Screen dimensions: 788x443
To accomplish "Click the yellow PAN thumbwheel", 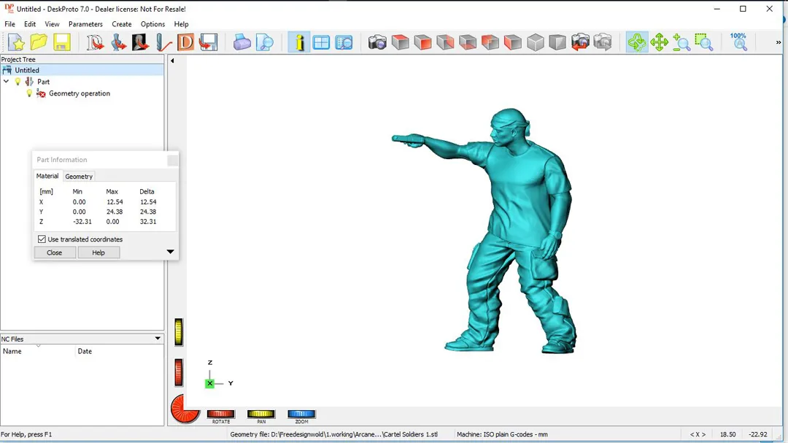I will click(260, 414).
